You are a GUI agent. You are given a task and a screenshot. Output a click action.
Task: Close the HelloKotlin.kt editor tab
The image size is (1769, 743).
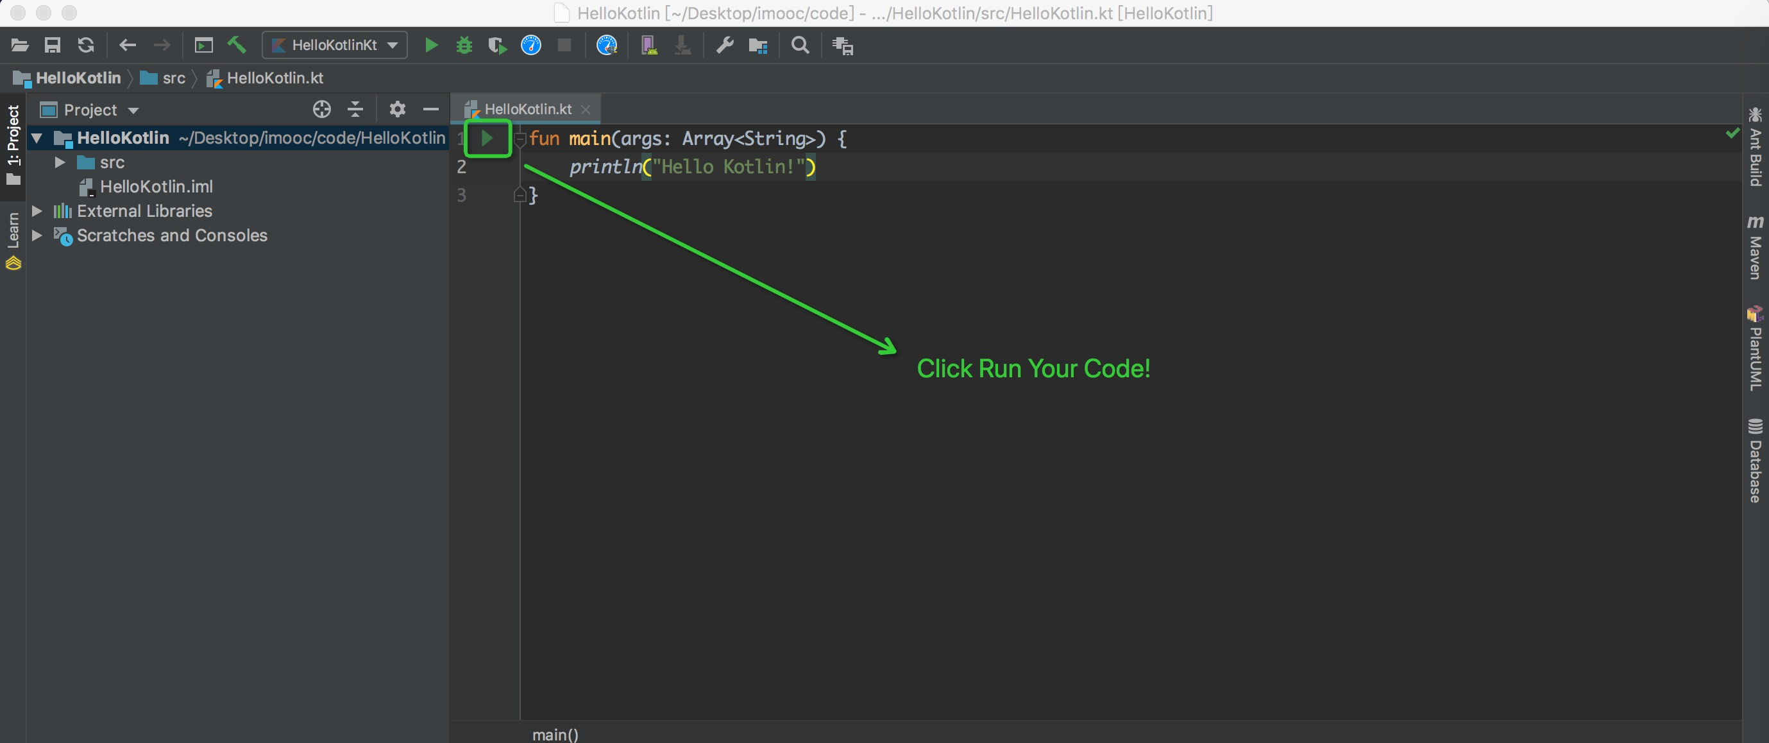(585, 110)
